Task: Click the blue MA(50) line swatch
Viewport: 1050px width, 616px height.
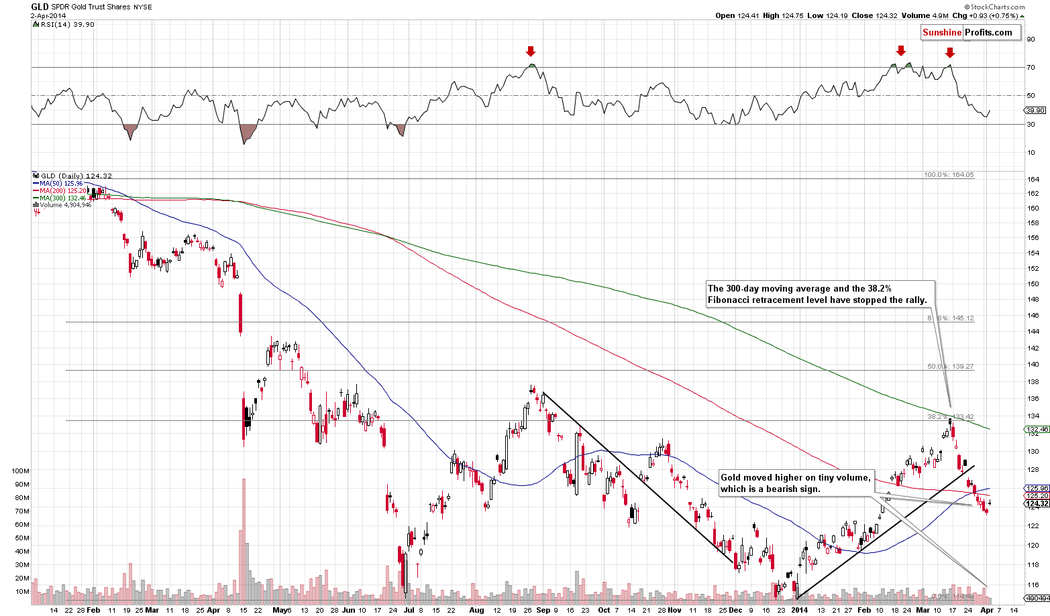Action: coord(36,183)
